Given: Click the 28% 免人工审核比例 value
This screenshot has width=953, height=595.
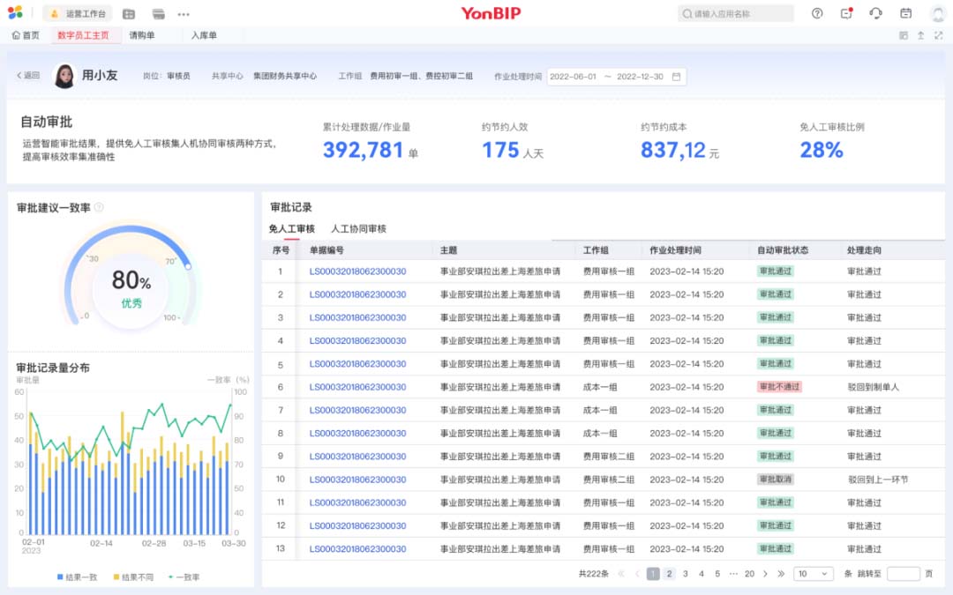Looking at the screenshot, I should [x=822, y=150].
